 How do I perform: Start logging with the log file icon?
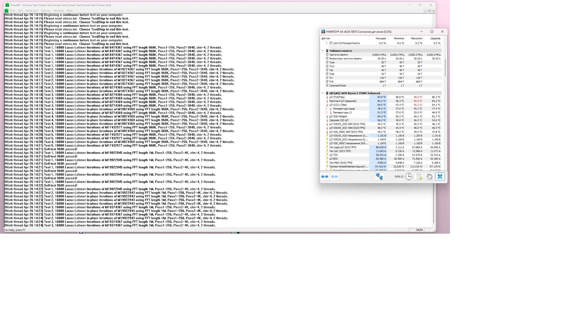click(419, 177)
